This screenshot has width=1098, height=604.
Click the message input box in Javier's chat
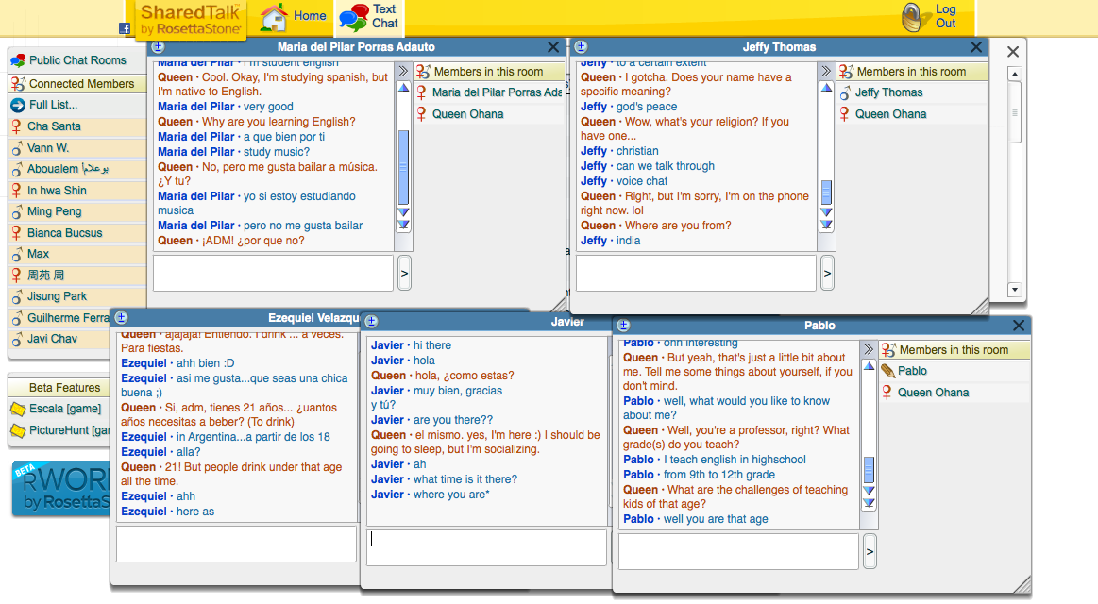point(486,547)
